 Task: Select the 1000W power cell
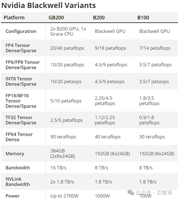(103, 196)
